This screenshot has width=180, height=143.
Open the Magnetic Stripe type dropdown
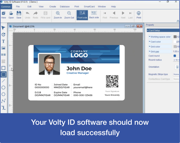176,74
